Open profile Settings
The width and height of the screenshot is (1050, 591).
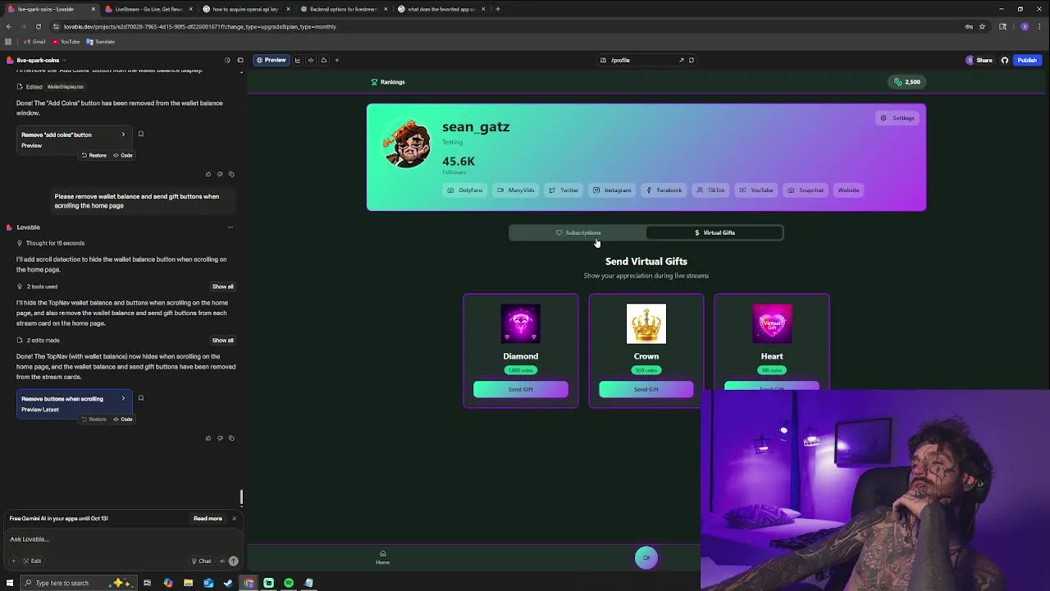click(x=897, y=118)
